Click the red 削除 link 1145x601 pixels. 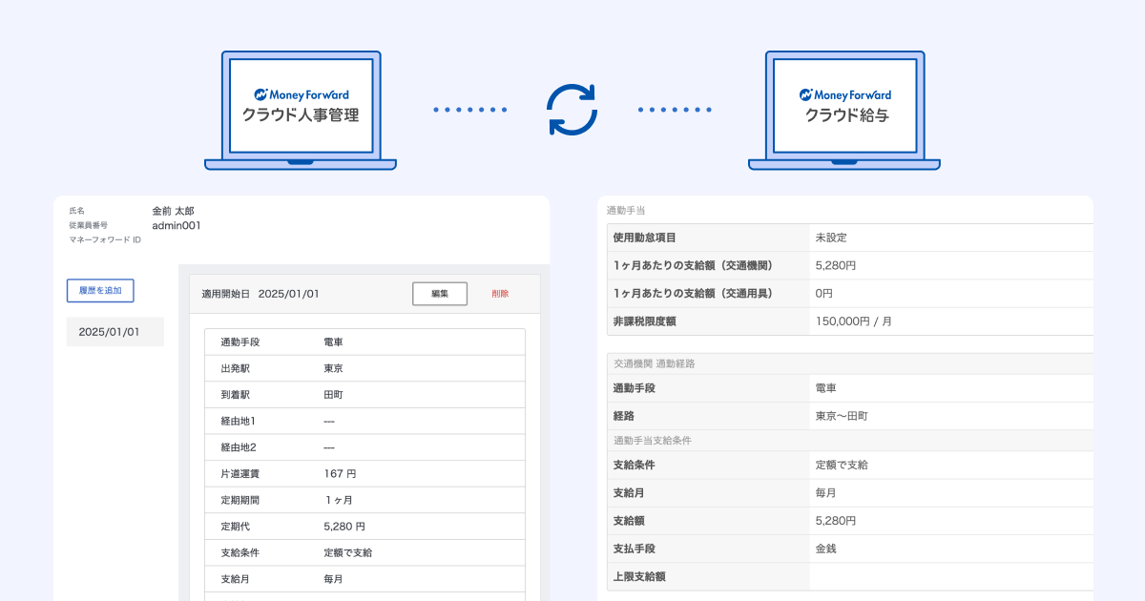pos(500,294)
